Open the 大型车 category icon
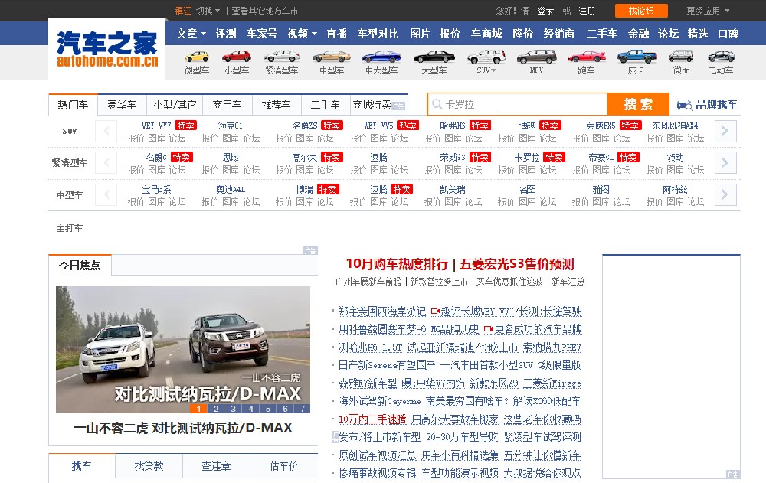This screenshot has width=766, height=483. tap(433, 57)
